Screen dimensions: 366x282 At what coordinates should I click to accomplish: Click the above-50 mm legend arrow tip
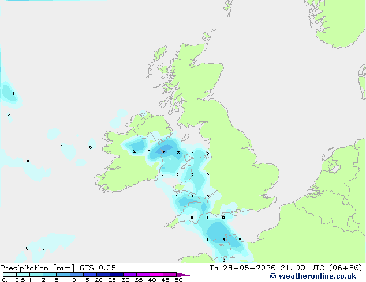183,275
